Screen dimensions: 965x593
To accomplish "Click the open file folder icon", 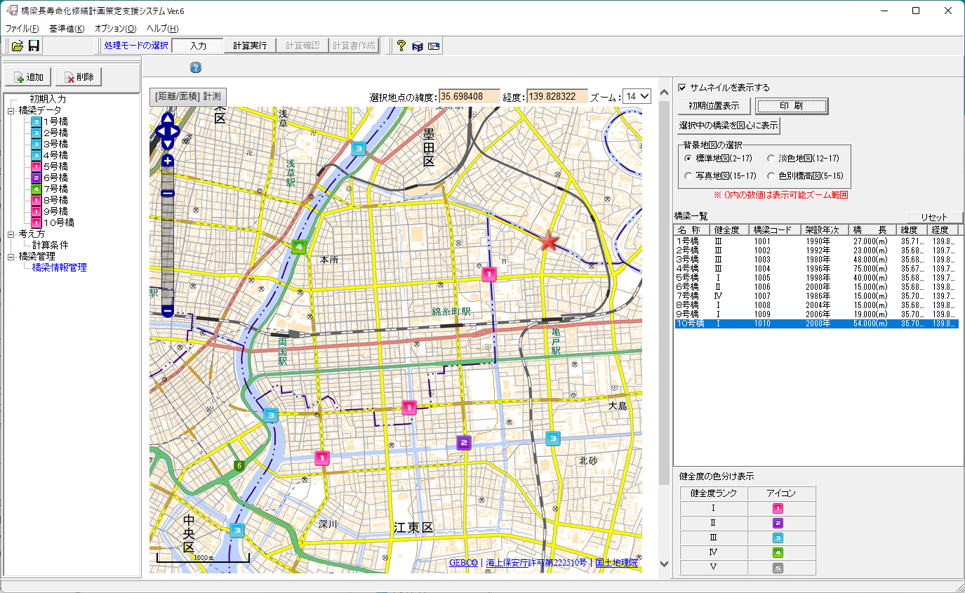I will 18,46.
